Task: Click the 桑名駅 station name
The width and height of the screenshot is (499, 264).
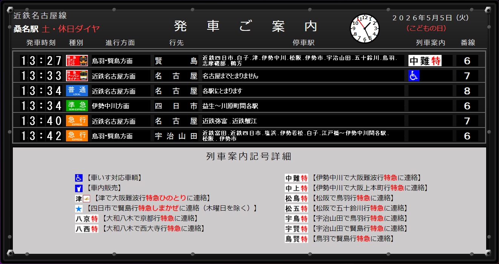Action: (26, 29)
